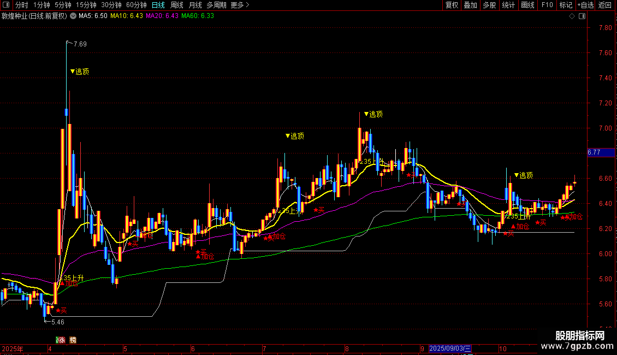Click the 5.46 low price label
Screen dimensions: 617x355
(x=58, y=322)
